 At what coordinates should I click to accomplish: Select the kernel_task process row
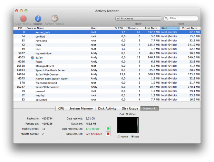(107, 32)
